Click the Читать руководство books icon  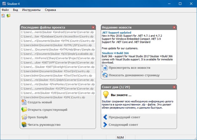tap(24, 125)
